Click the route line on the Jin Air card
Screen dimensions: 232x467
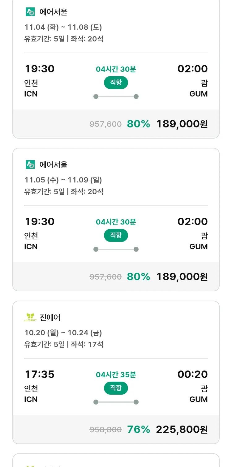point(116,402)
